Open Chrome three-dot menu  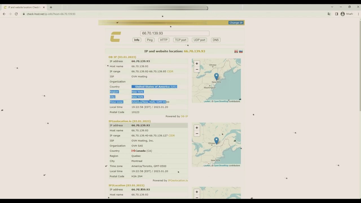coord(358,14)
